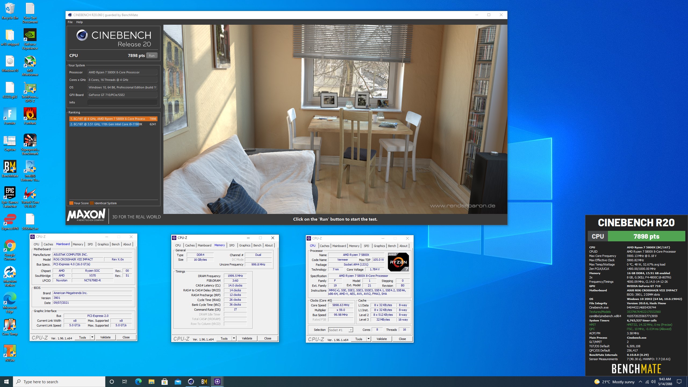Launch TechPowerUp GPU-Z shortcut
Screen dimensions: 688x387
30,92
